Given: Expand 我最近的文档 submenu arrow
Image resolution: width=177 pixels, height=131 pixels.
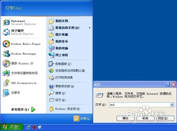Looking at the screenshot, I should click(90, 28).
